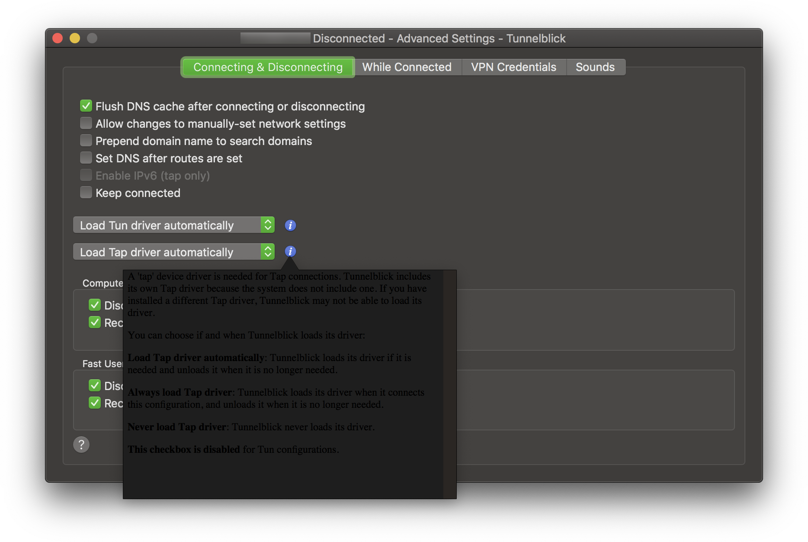Expand the Load Tap driver automatically dropdown
Screen dimensions: 808x542
pyautogui.click(x=174, y=252)
